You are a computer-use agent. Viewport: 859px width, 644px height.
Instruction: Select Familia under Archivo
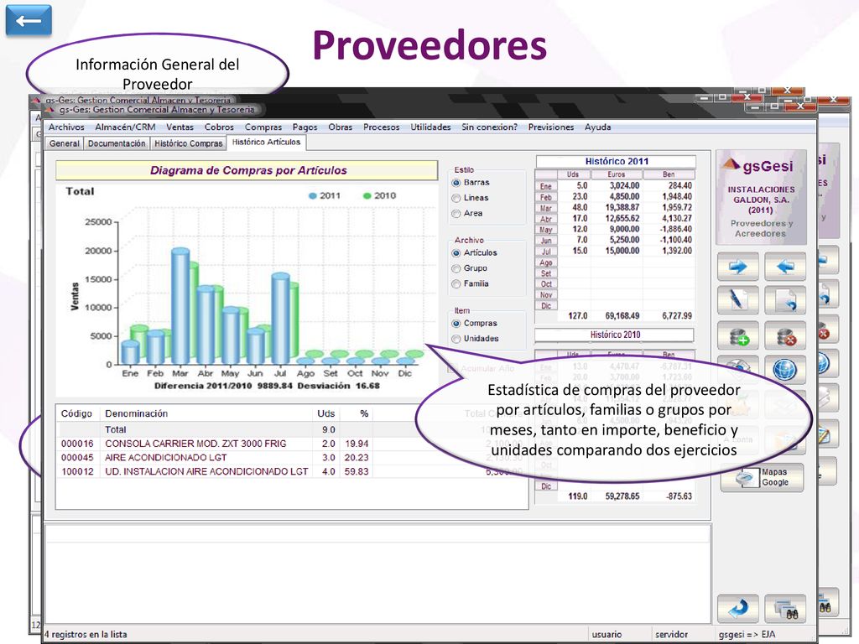456,283
